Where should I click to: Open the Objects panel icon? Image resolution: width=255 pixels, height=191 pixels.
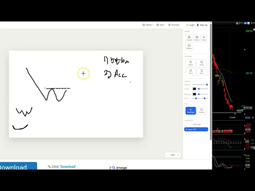pos(189,47)
